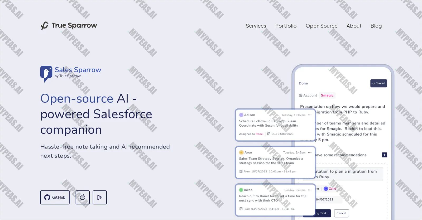Viewport: 422px width, 220px height.
Task: Click the 'by True Sparrow' text
Action: coord(68,76)
